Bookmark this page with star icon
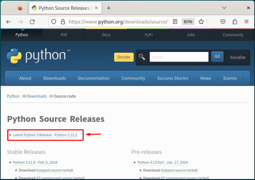This screenshot has height=180, width=255. pos(201,22)
